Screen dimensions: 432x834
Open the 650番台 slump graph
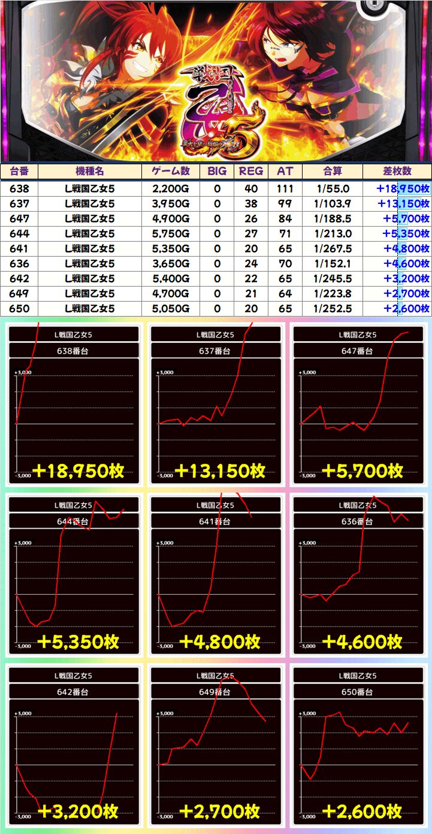(358, 745)
